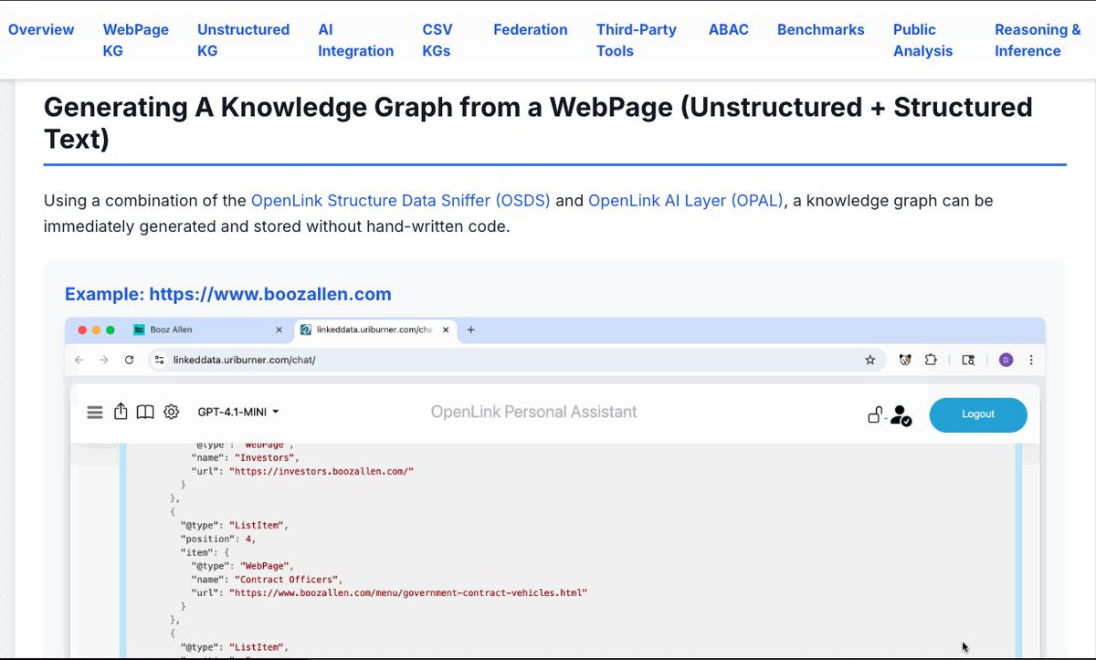Image resolution: width=1096 pixels, height=660 pixels.
Task: Open the Overview nav link
Action: click(x=41, y=29)
